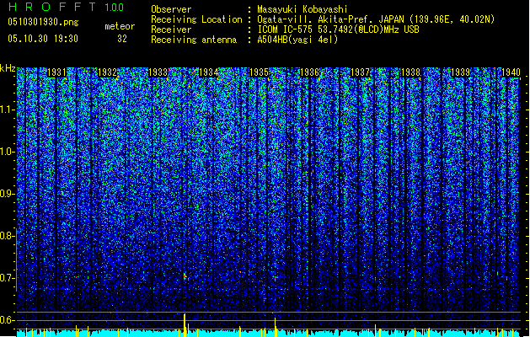Click the 1932 time marker
This screenshot has height=337, width=530.
[x=108, y=72]
